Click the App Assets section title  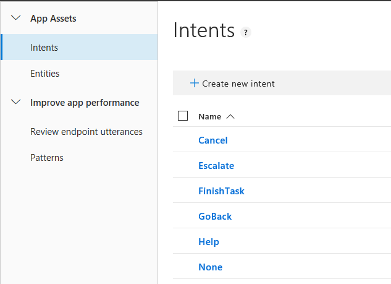tap(53, 19)
